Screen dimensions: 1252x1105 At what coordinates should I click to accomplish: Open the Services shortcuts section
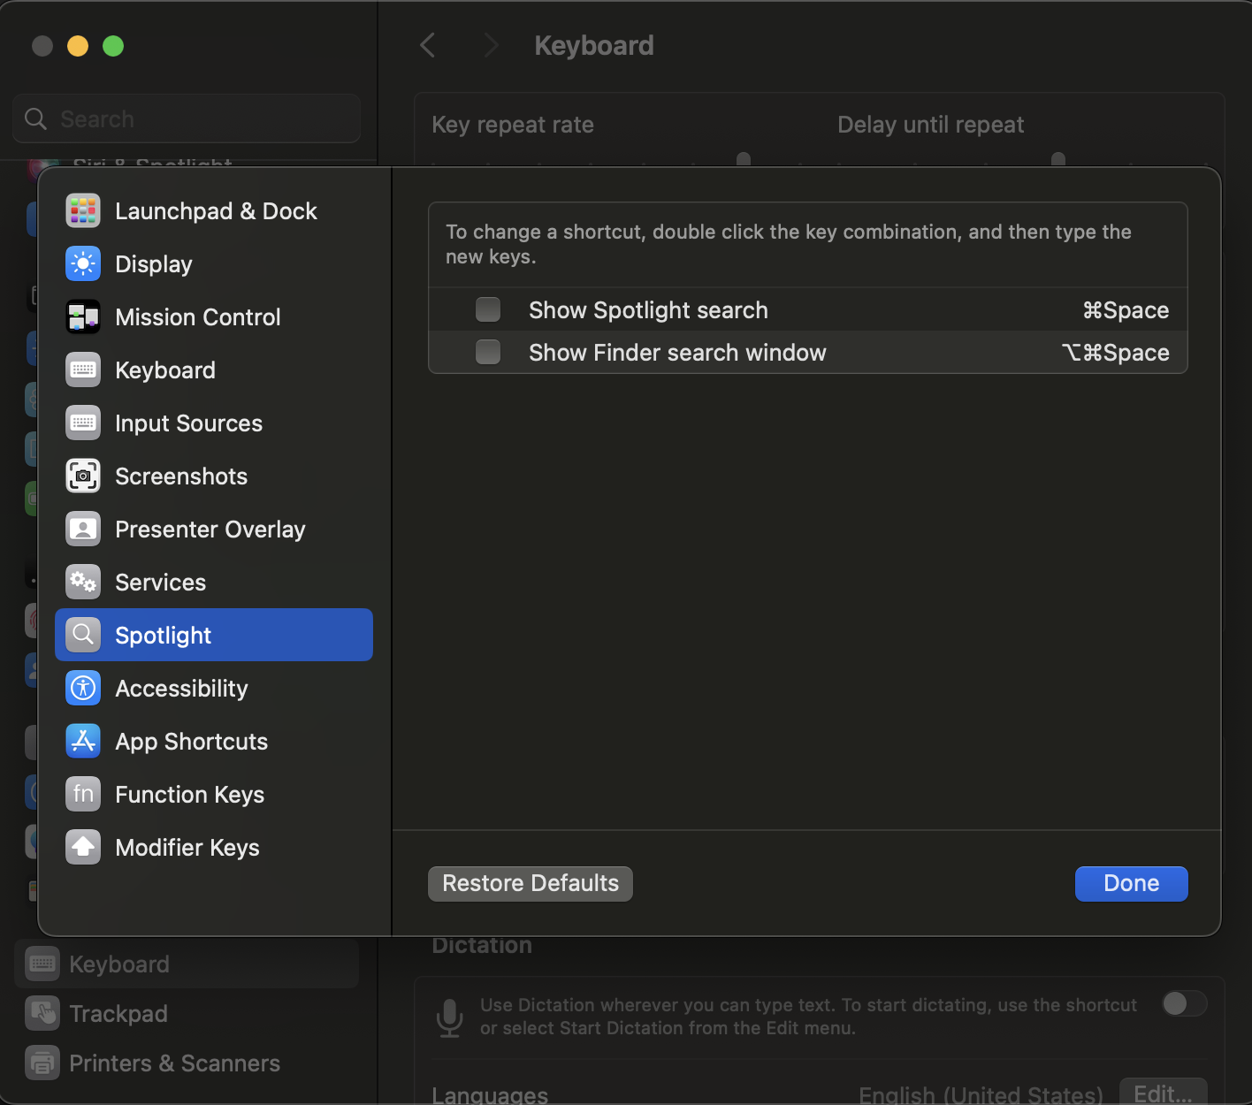pyautogui.click(x=160, y=582)
